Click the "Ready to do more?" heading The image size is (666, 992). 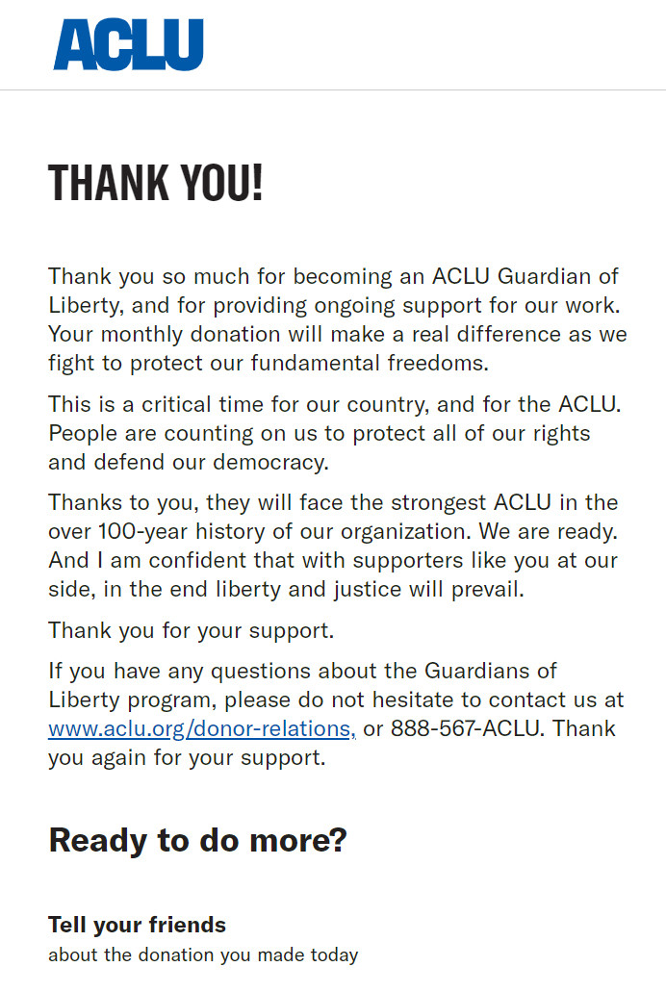pos(197,840)
